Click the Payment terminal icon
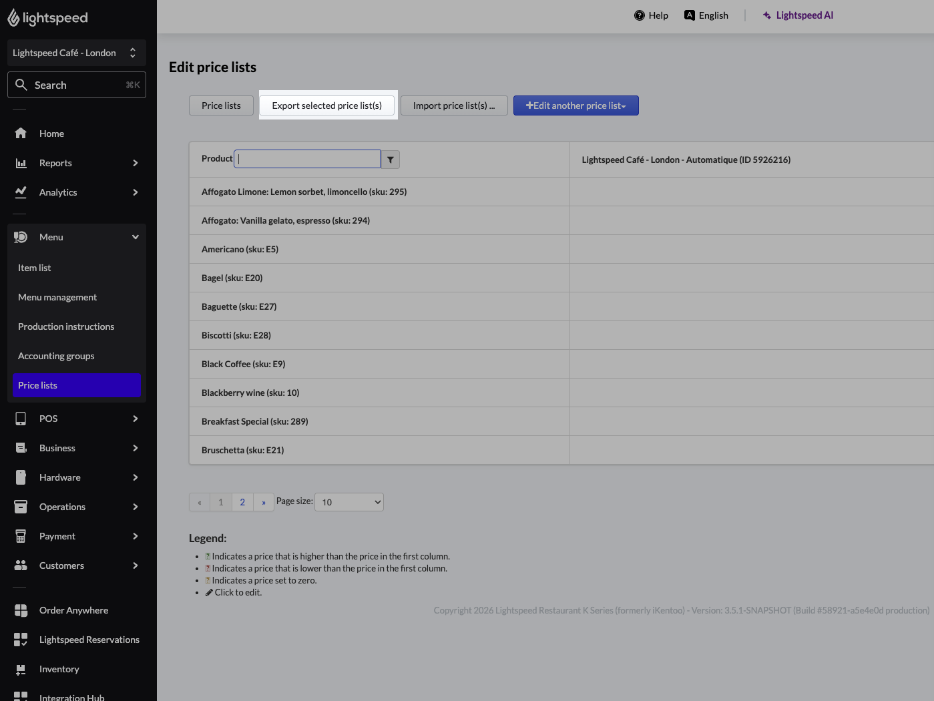 click(x=21, y=536)
